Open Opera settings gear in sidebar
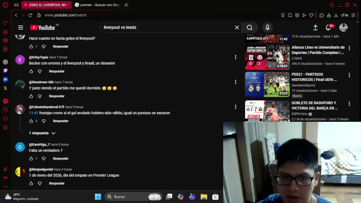361x203 pixels. click(x=5, y=127)
